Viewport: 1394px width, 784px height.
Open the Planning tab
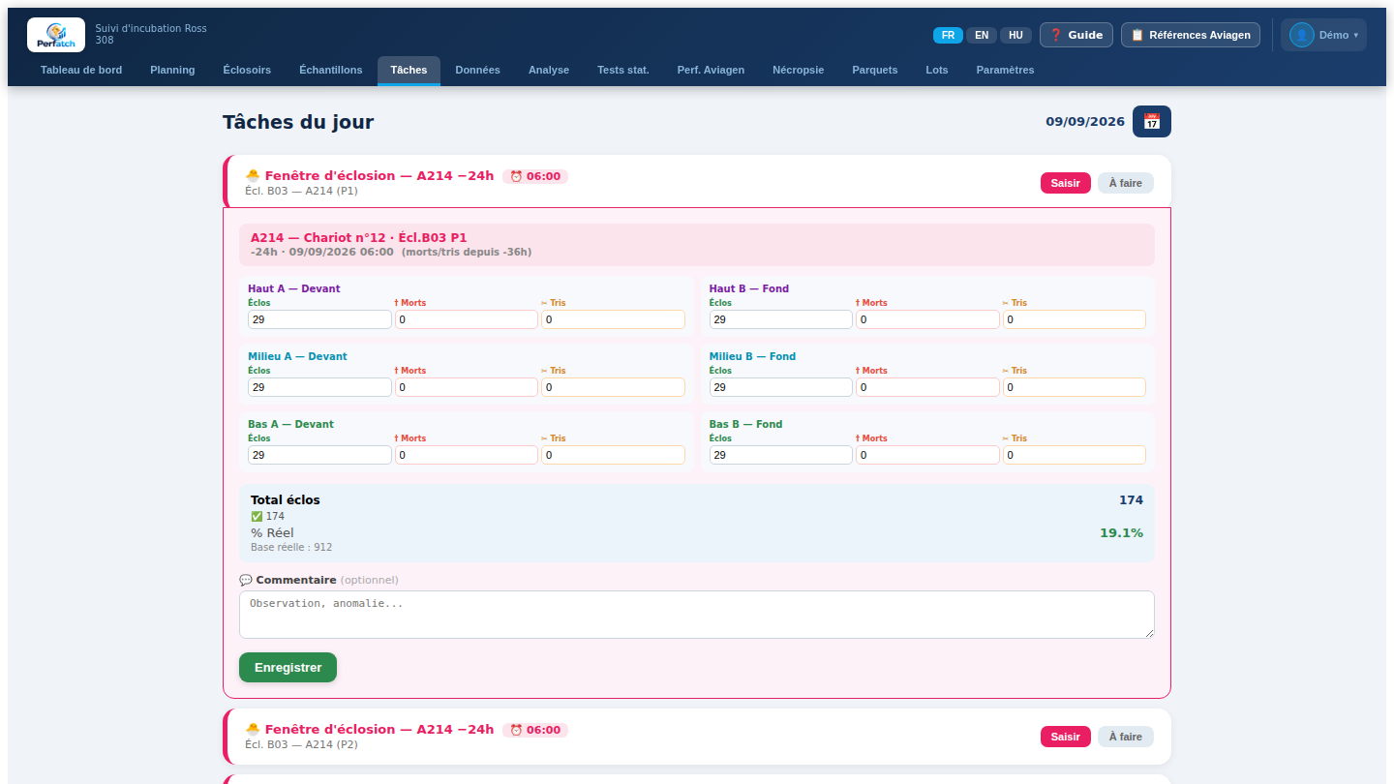172,70
